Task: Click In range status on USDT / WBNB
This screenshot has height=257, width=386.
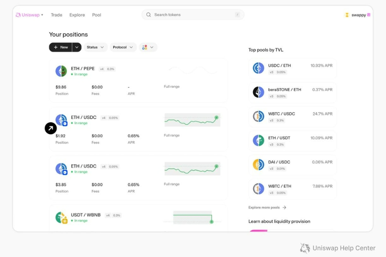Action: pos(79,221)
